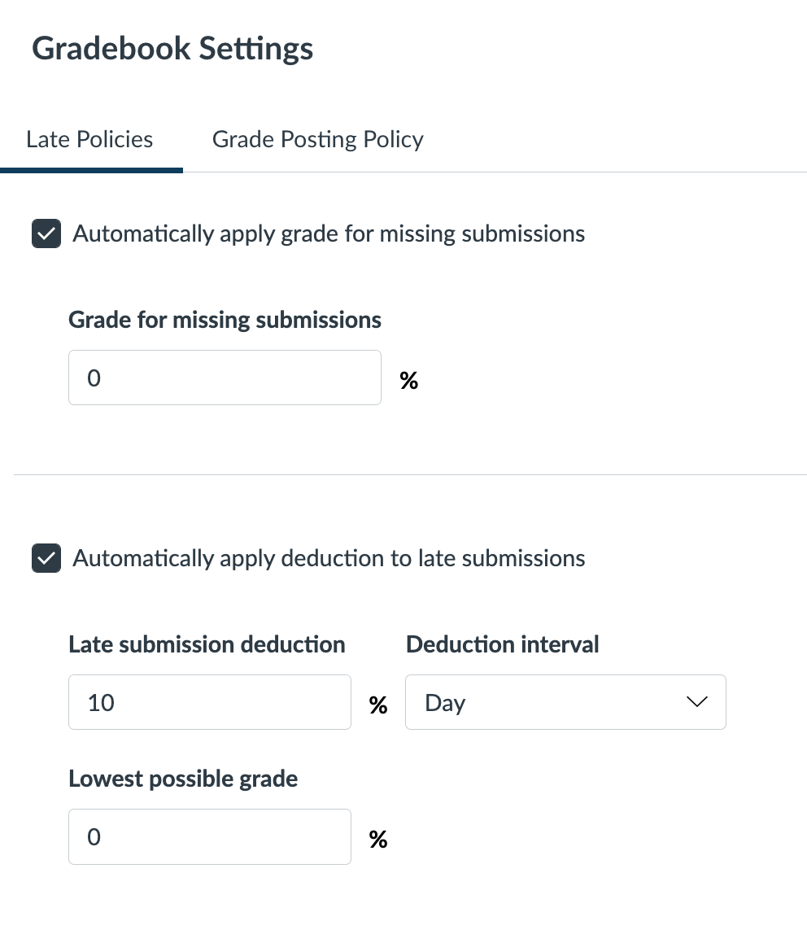
Task: Click the Lowest possible grade label
Action: (183, 779)
